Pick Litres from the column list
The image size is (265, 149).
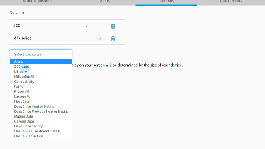pyautogui.click(x=41, y=72)
